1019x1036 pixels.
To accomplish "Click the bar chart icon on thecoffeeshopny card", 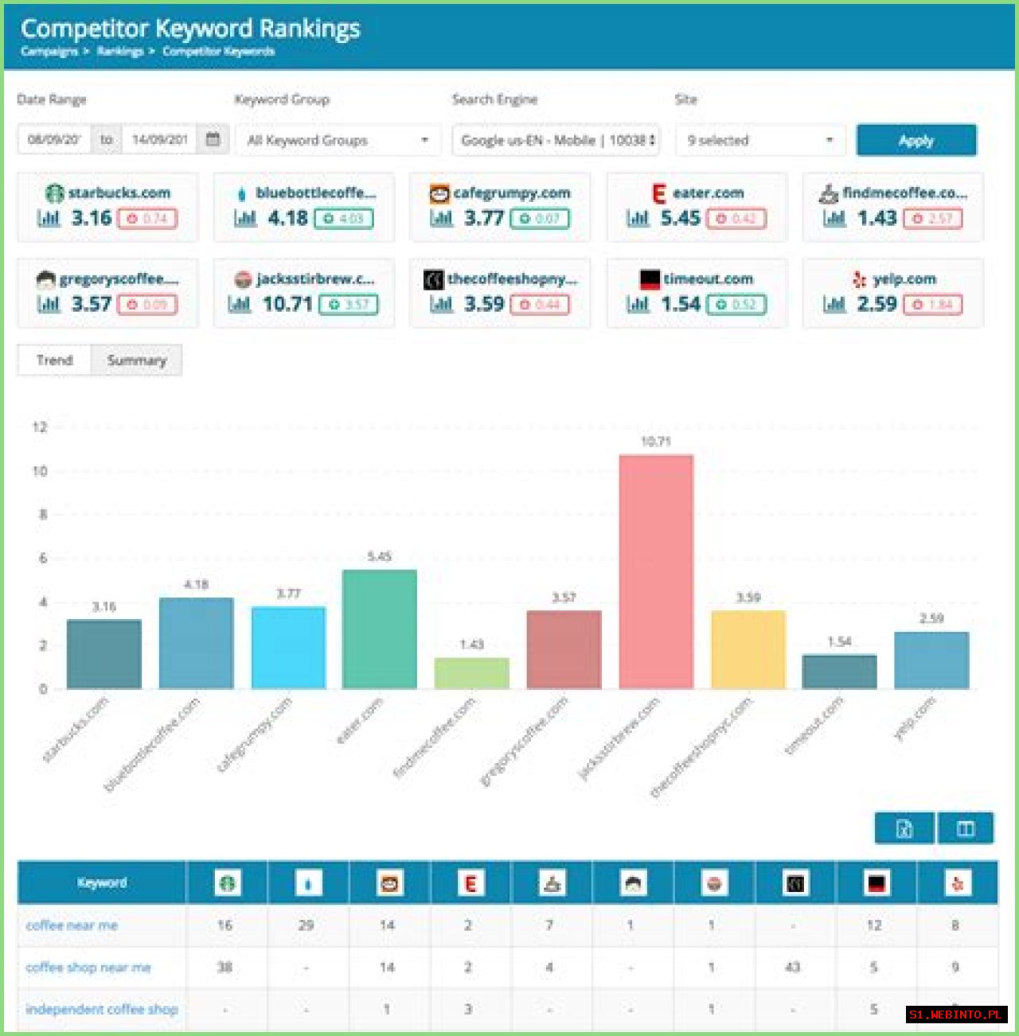I will [442, 304].
